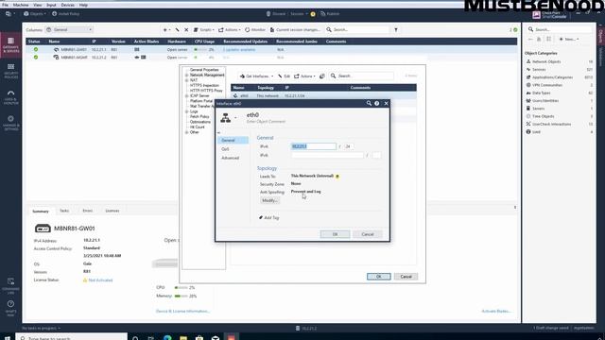Image resolution: width=605 pixels, height=340 pixels.
Task: Open the Logs & Monitor view
Action: coord(10,97)
